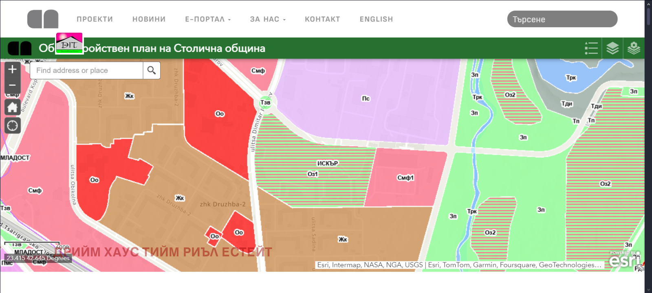Focus the Търсене site search field
The image size is (652, 293).
click(x=562, y=19)
